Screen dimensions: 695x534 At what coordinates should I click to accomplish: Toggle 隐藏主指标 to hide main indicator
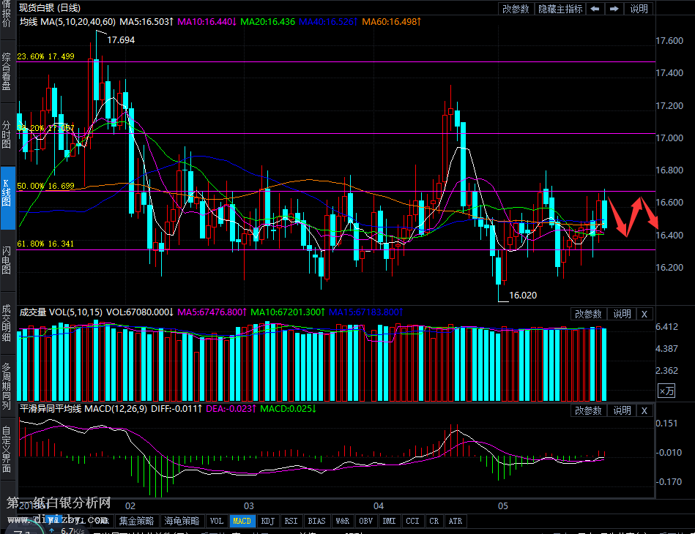(560, 9)
